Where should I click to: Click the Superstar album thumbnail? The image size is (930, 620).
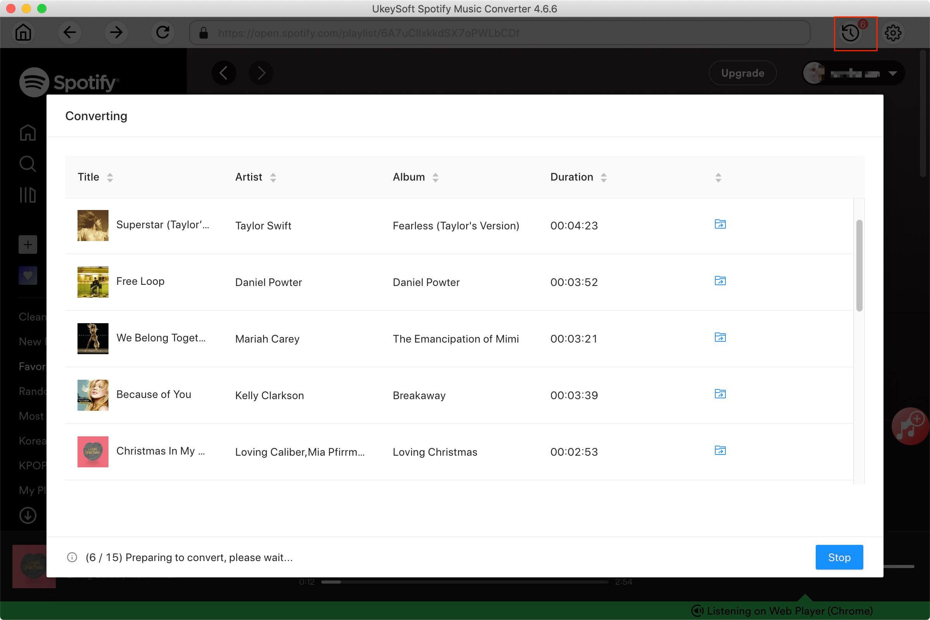click(x=92, y=224)
